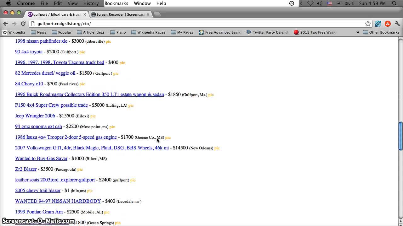Open the Help menu
Screen dimensions: 403x226
[161, 3]
